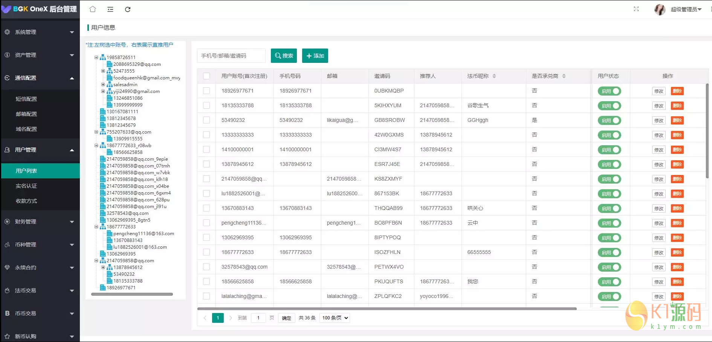Select 实名认证 in the sidebar menu
Viewport: 712px width, 342px height.
pos(26,185)
